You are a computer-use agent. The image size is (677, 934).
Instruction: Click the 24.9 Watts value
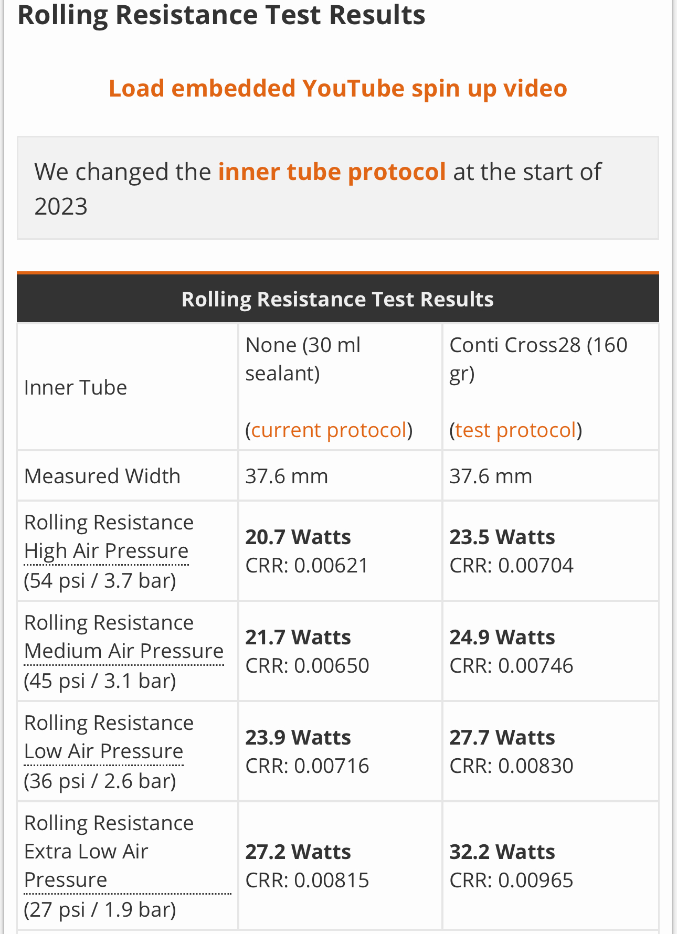502,638
